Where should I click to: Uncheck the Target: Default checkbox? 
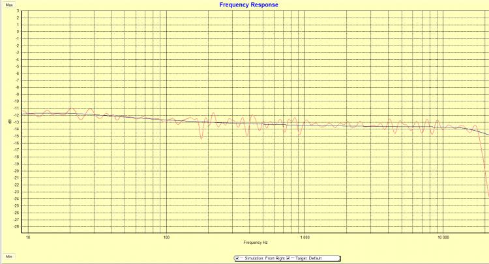pos(288,258)
